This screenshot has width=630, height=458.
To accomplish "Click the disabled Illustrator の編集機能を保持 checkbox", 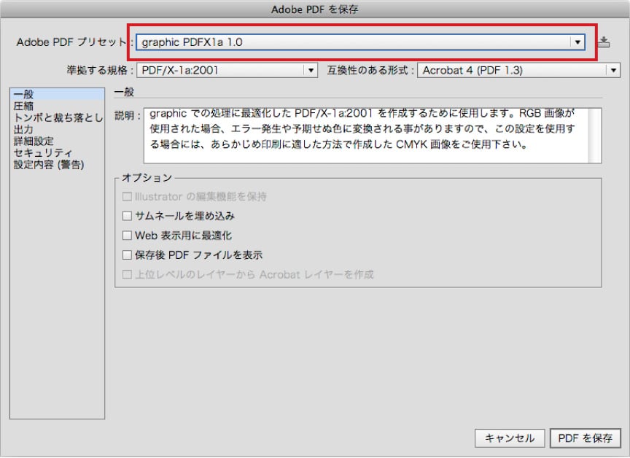I will [128, 197].
